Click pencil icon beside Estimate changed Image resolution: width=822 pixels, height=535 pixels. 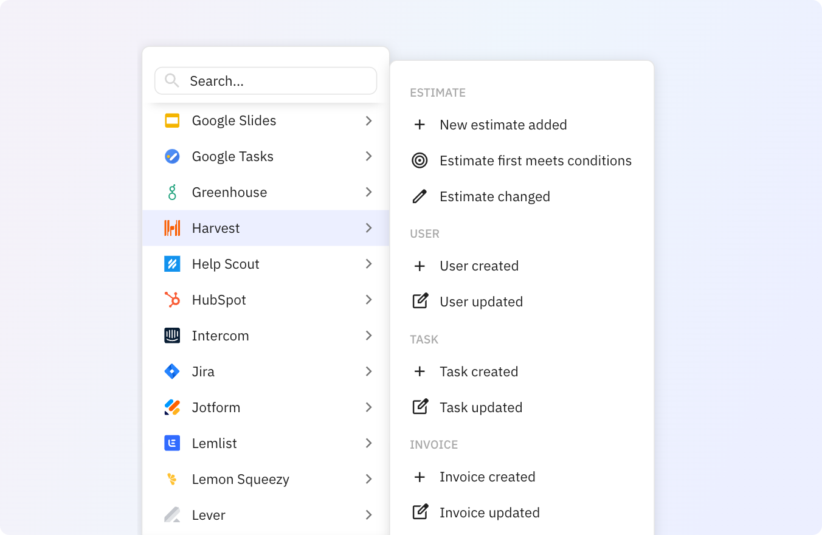coord(420,196)
